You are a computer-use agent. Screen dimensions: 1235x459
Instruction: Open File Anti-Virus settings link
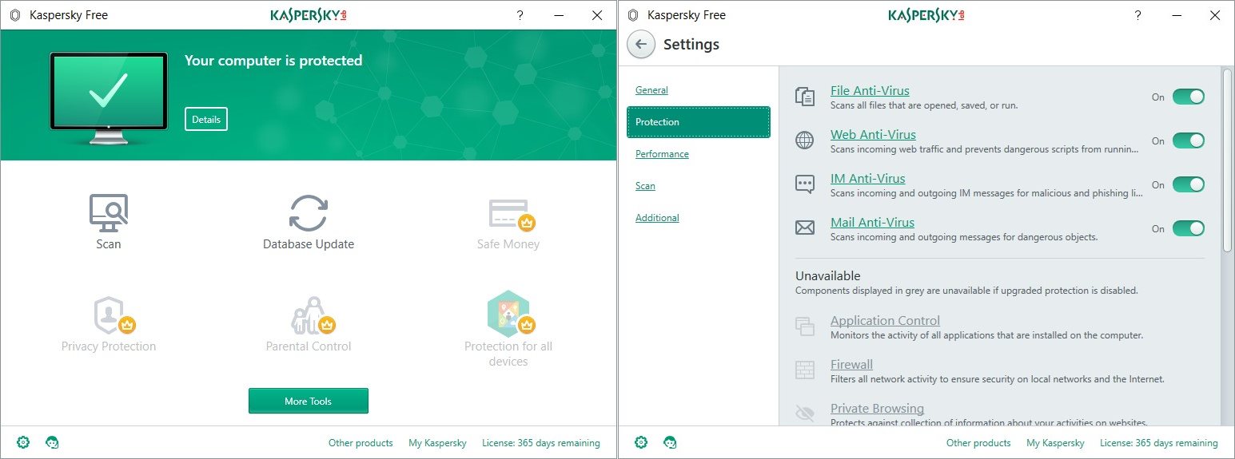(x=870, y=90)
